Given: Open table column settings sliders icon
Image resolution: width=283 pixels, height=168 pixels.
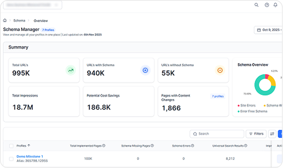Looking at the screenshot, I should pos(272,134).
